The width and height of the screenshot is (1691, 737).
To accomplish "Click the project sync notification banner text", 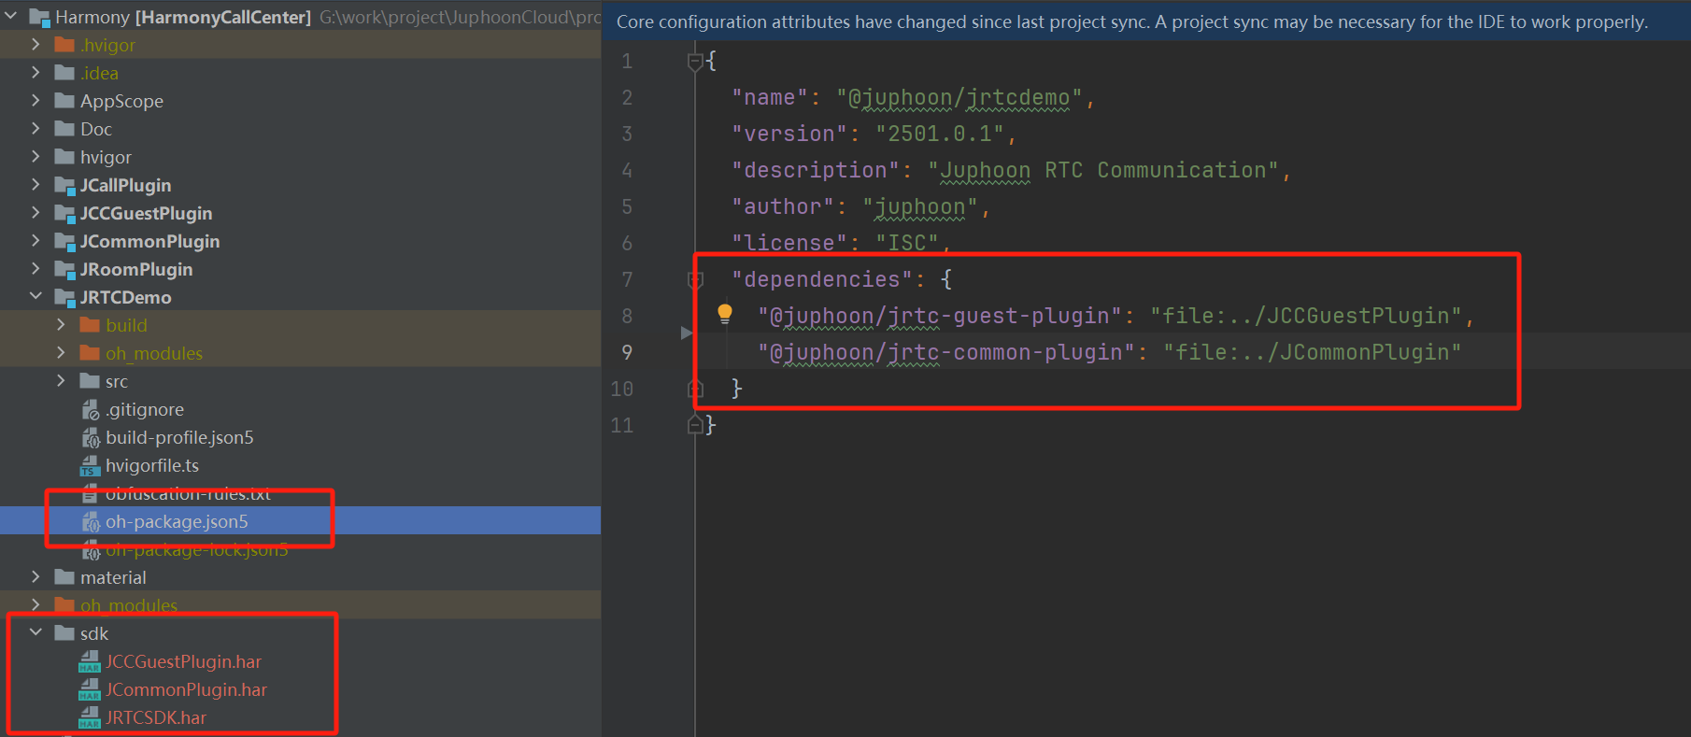I will 1131,21.
